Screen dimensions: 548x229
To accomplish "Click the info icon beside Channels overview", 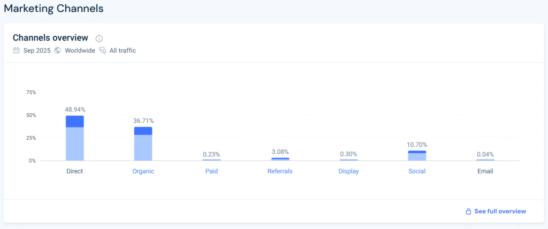I will pos(99,38).
